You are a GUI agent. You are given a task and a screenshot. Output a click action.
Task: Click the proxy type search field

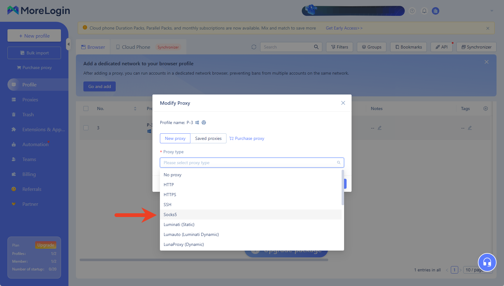249,163
